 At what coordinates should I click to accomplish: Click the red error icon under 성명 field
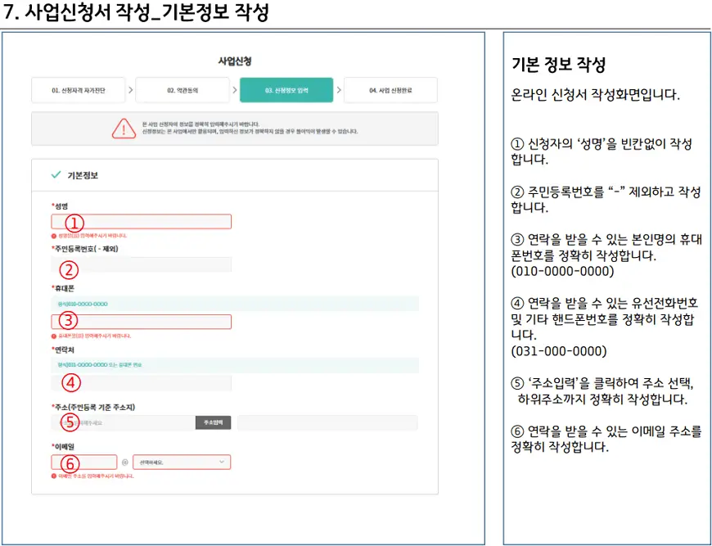tap(53, 236)
